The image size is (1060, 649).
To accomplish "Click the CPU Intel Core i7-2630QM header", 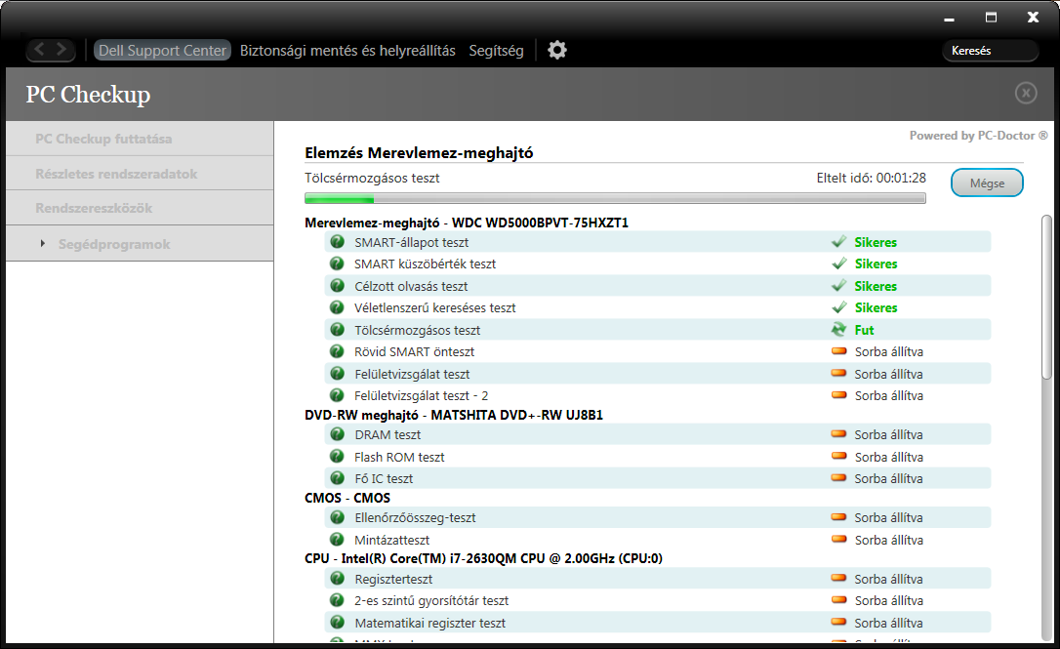I will tap(483, 558).
